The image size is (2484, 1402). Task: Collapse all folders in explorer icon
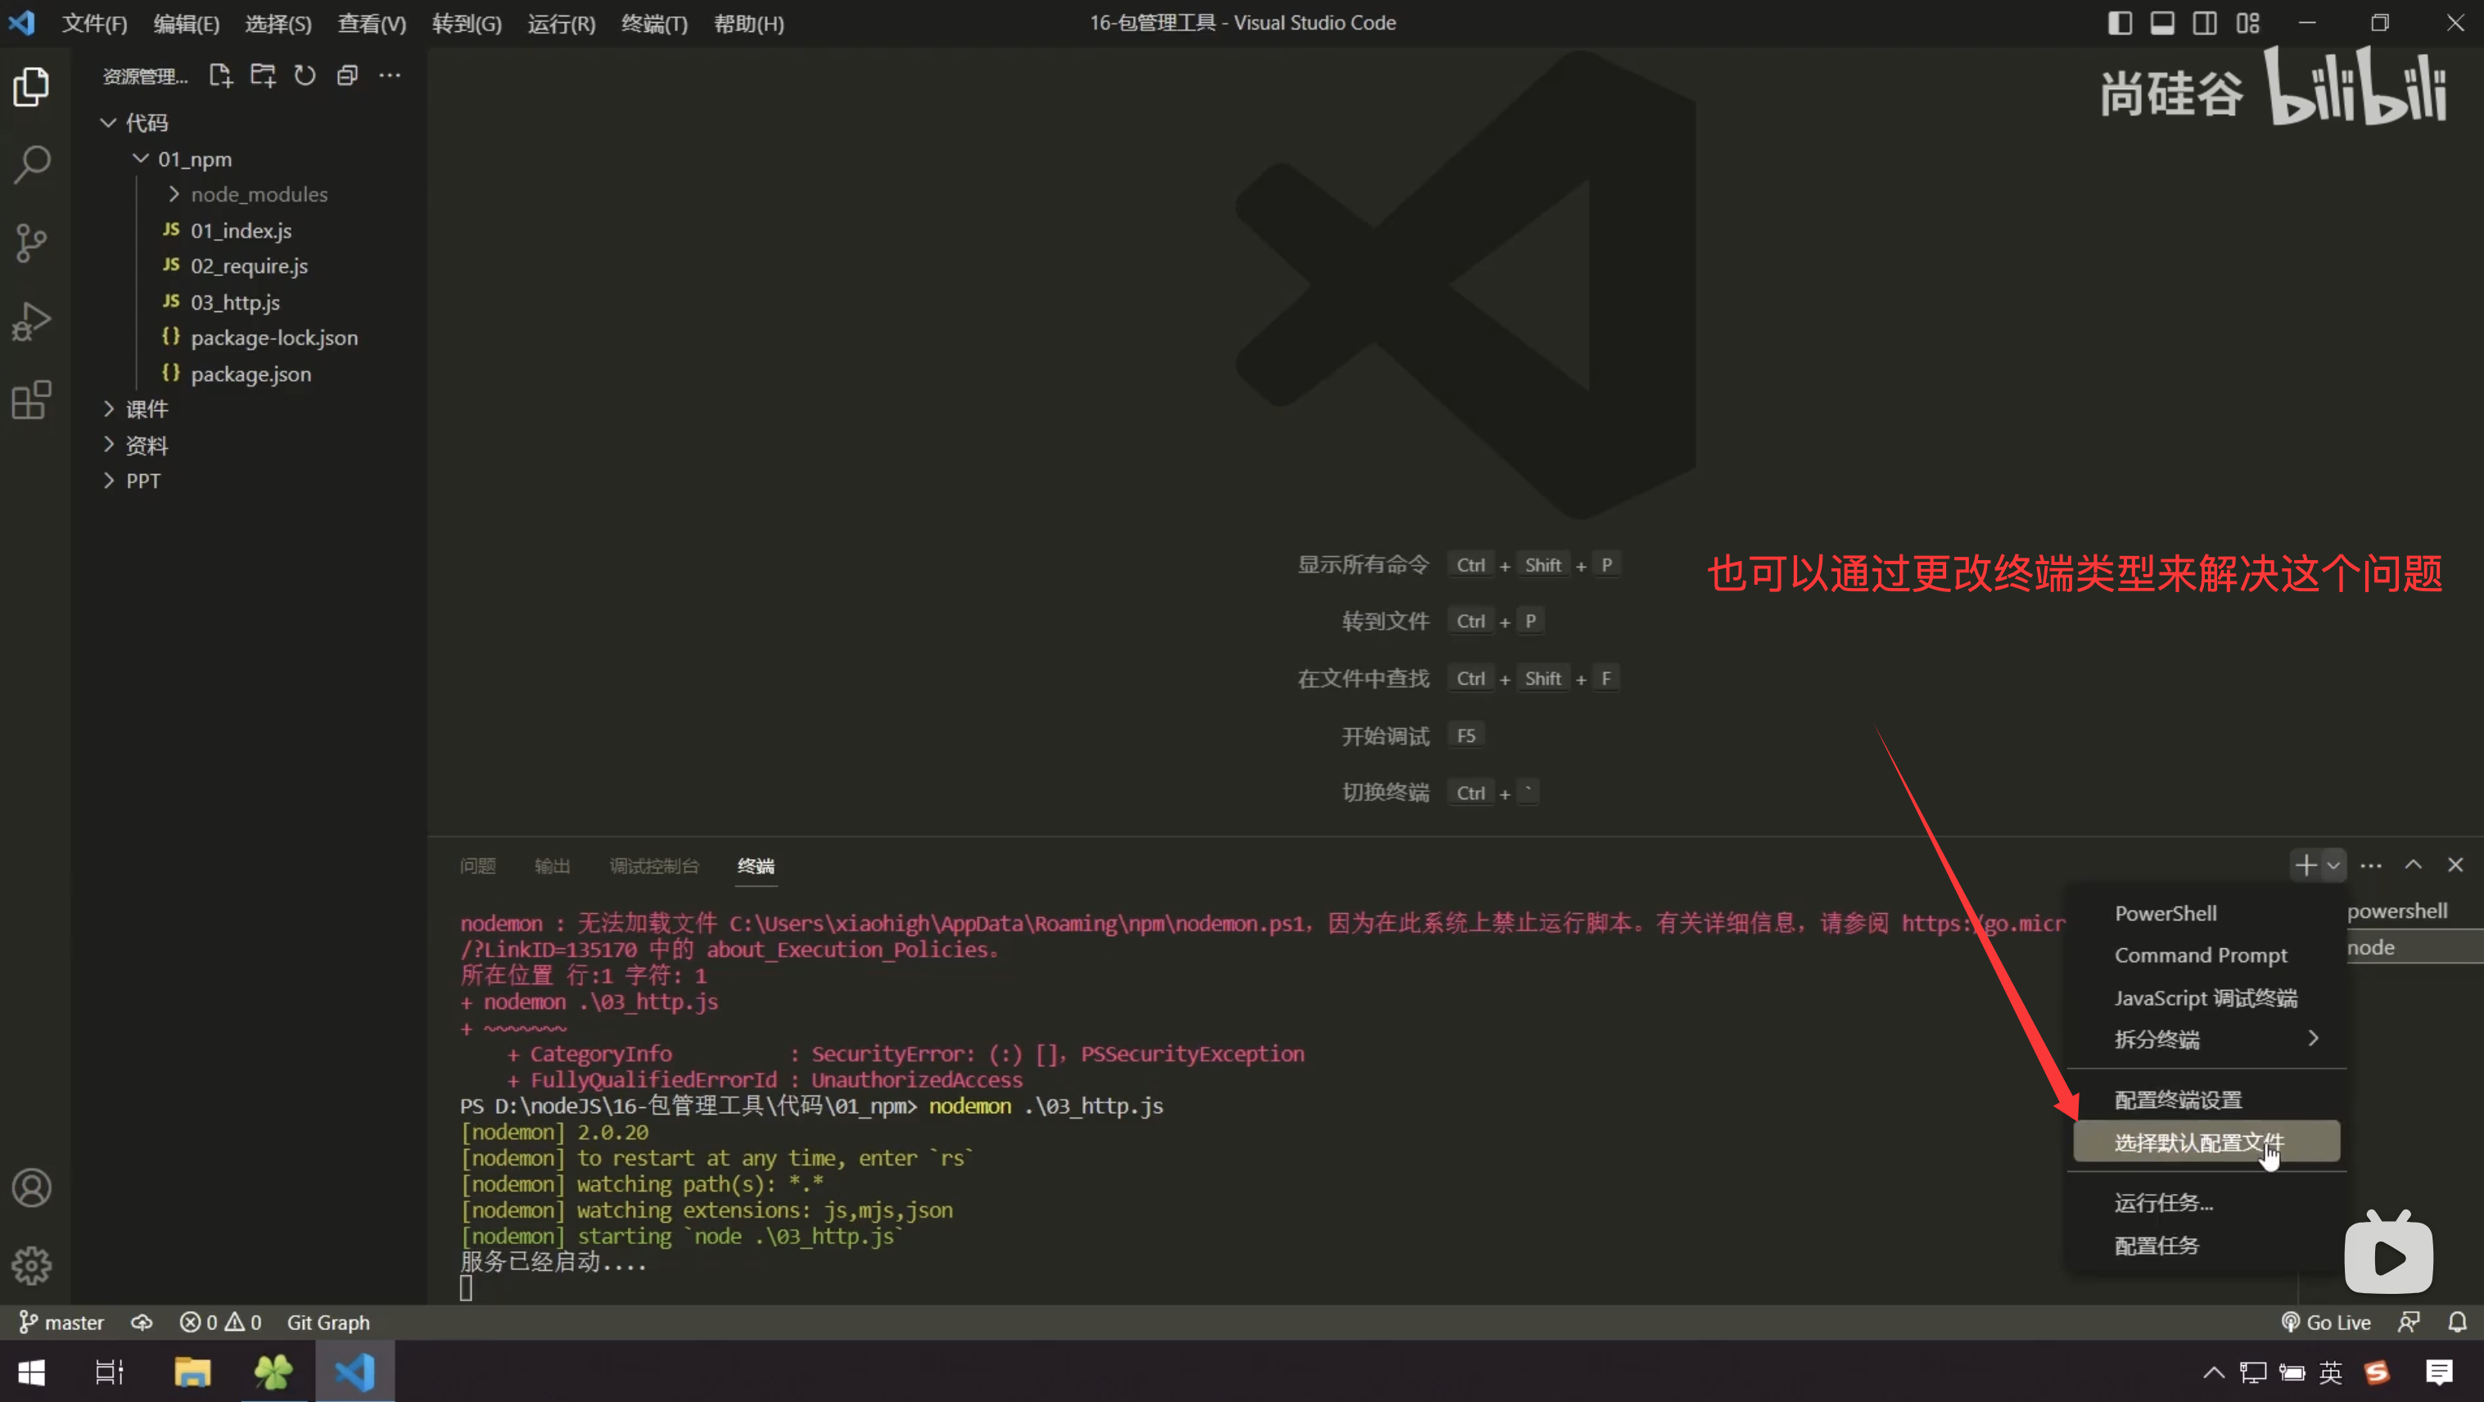coord(347,75)
